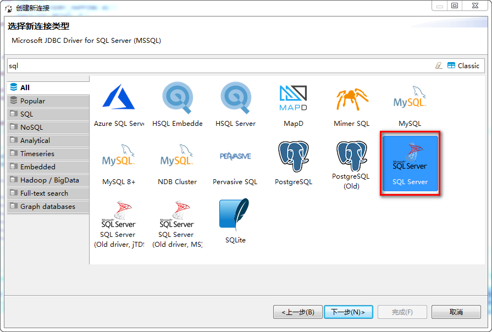Pick the MySQL 8+ driver
Image resolution: width=492 pixels, height=332 pixels.
[119, 163]
